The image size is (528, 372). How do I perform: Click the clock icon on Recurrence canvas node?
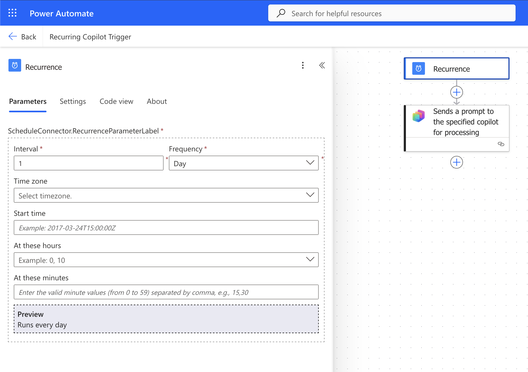pos(419,69)
